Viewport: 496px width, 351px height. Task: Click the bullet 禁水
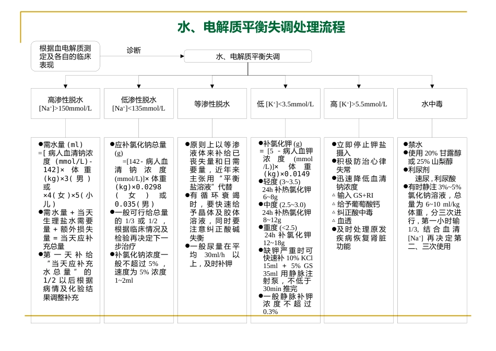click(413, 144)
